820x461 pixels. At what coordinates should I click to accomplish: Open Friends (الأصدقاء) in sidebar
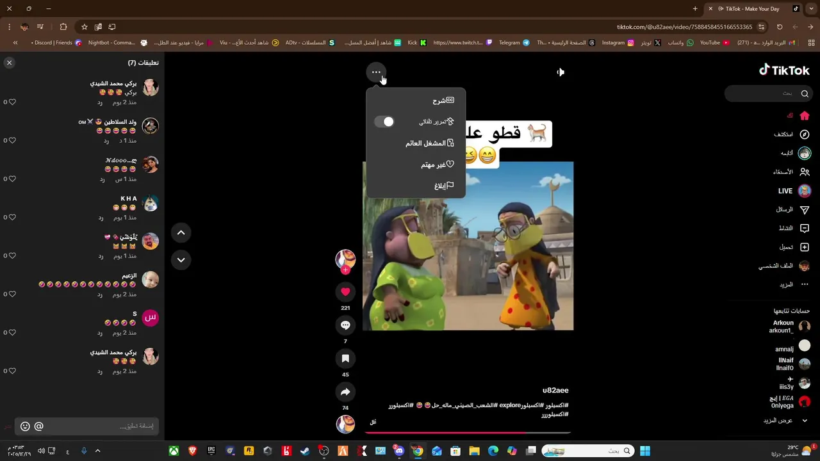tap(792, 172)
